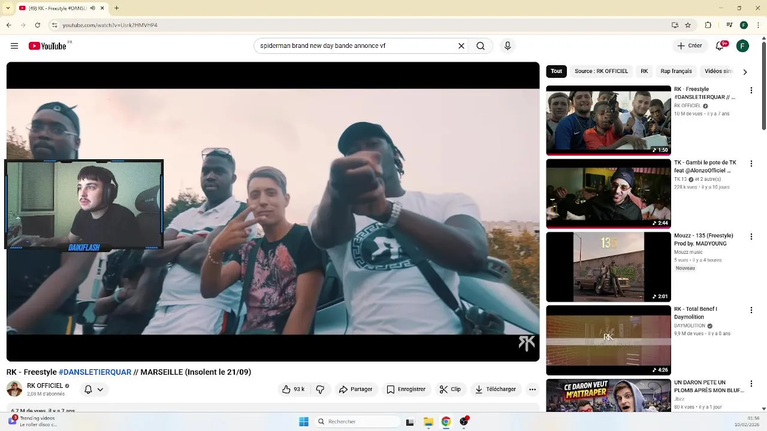Open Mouzz 135 Freestyle thumbnail
The height and width of the screenshot is (431, 767).
pos(608,267)
